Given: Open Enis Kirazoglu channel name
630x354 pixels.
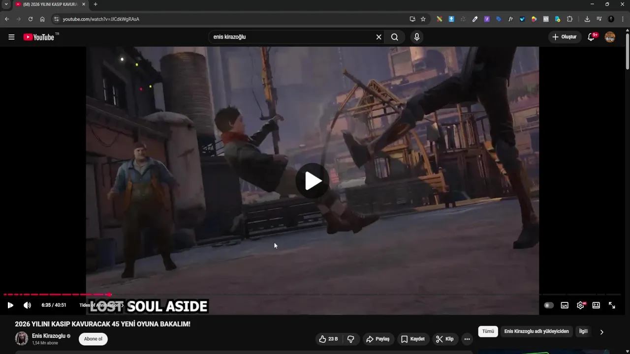Looking at the screenshot, I should (x=49, y=336).
